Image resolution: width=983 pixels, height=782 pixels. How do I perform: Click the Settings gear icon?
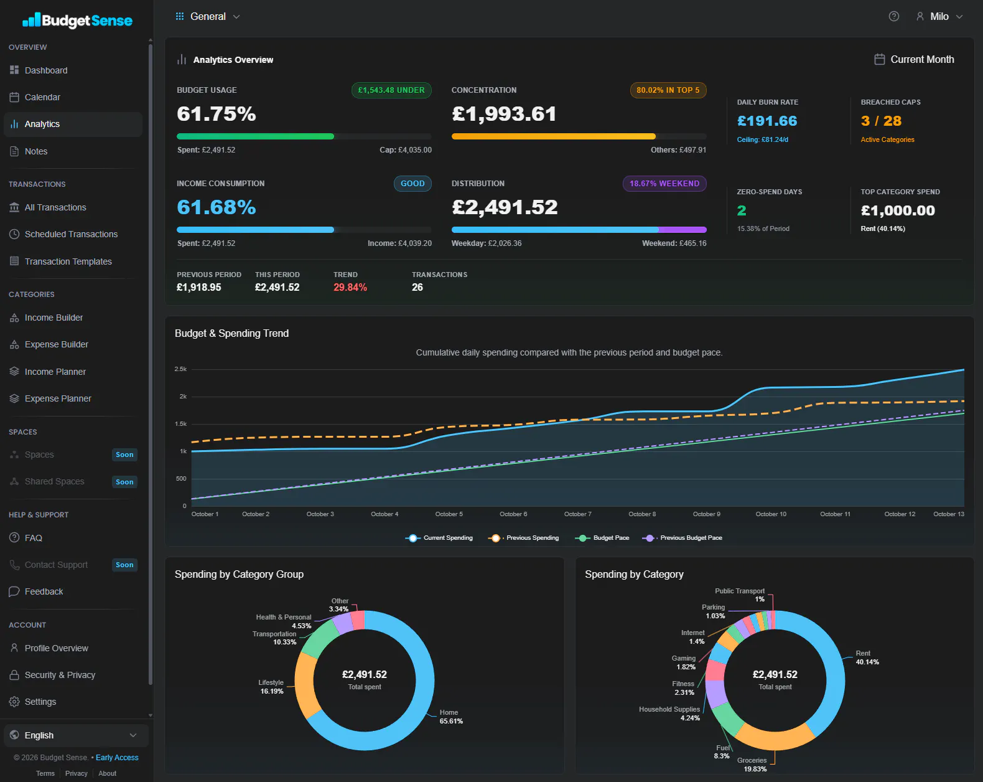pyautogui.click(x=14, y=702)
